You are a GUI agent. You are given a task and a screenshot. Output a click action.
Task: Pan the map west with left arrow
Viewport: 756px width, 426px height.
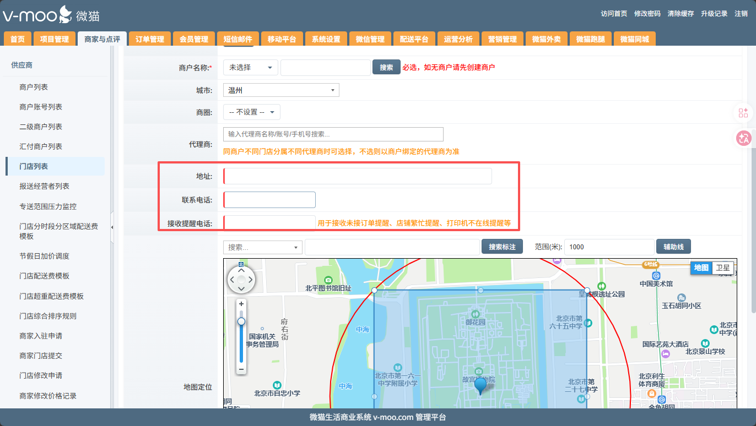pos(231,280)
